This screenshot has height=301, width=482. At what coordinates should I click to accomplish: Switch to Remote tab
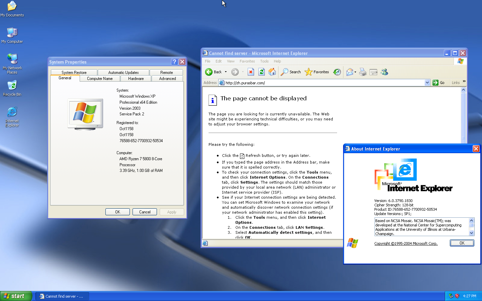pos(166,72)
